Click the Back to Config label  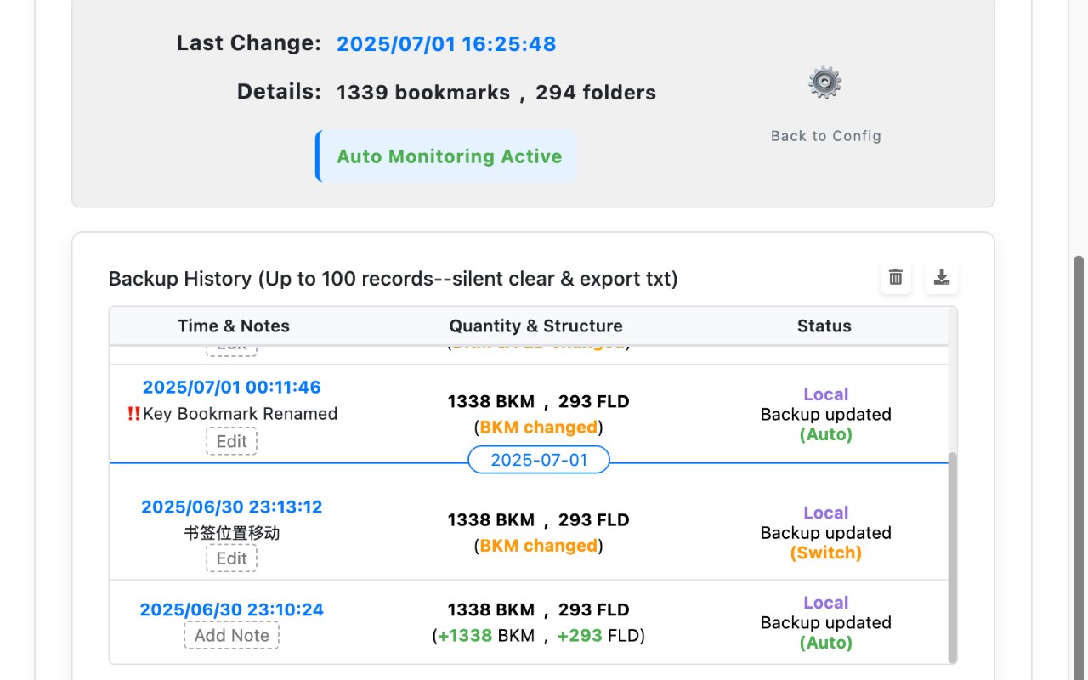click(825, 136)
